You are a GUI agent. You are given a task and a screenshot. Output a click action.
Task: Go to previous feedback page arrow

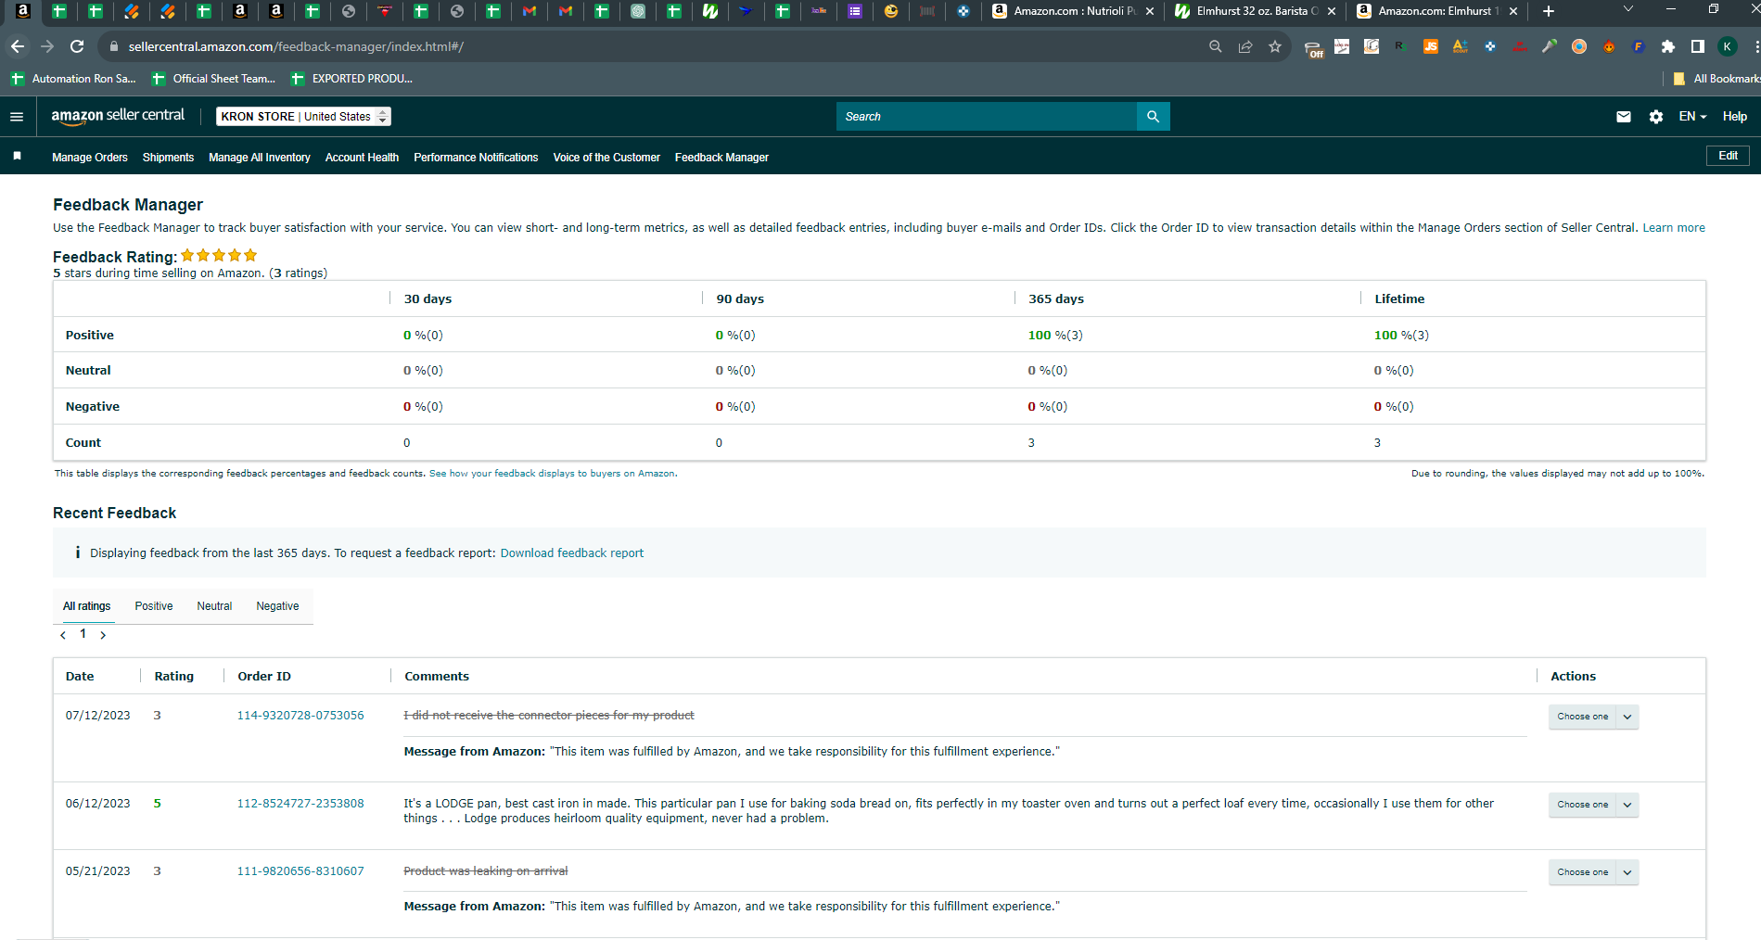[63, 635]
